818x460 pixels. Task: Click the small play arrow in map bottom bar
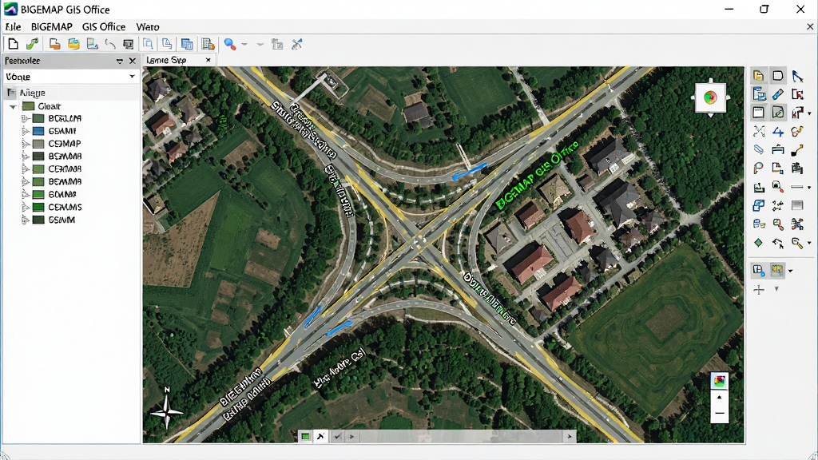click(x=351, y=436)
